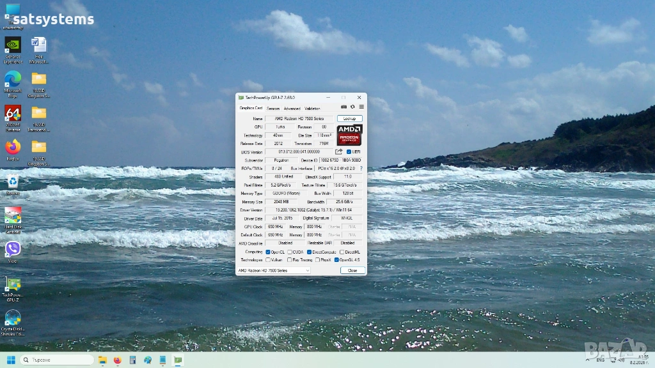Screen dimensions: 655x368
Task: Select the Firefox desktop shortcut
Action: [13, 148]
